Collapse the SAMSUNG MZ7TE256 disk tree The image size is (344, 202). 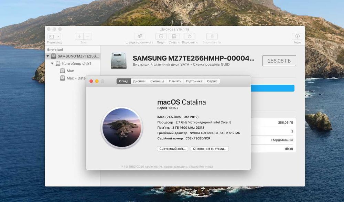[x=47, y=56]
